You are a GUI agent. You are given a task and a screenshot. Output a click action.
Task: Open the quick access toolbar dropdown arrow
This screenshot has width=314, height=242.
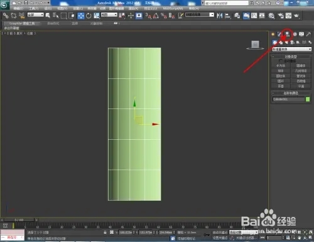coord(48,3)
